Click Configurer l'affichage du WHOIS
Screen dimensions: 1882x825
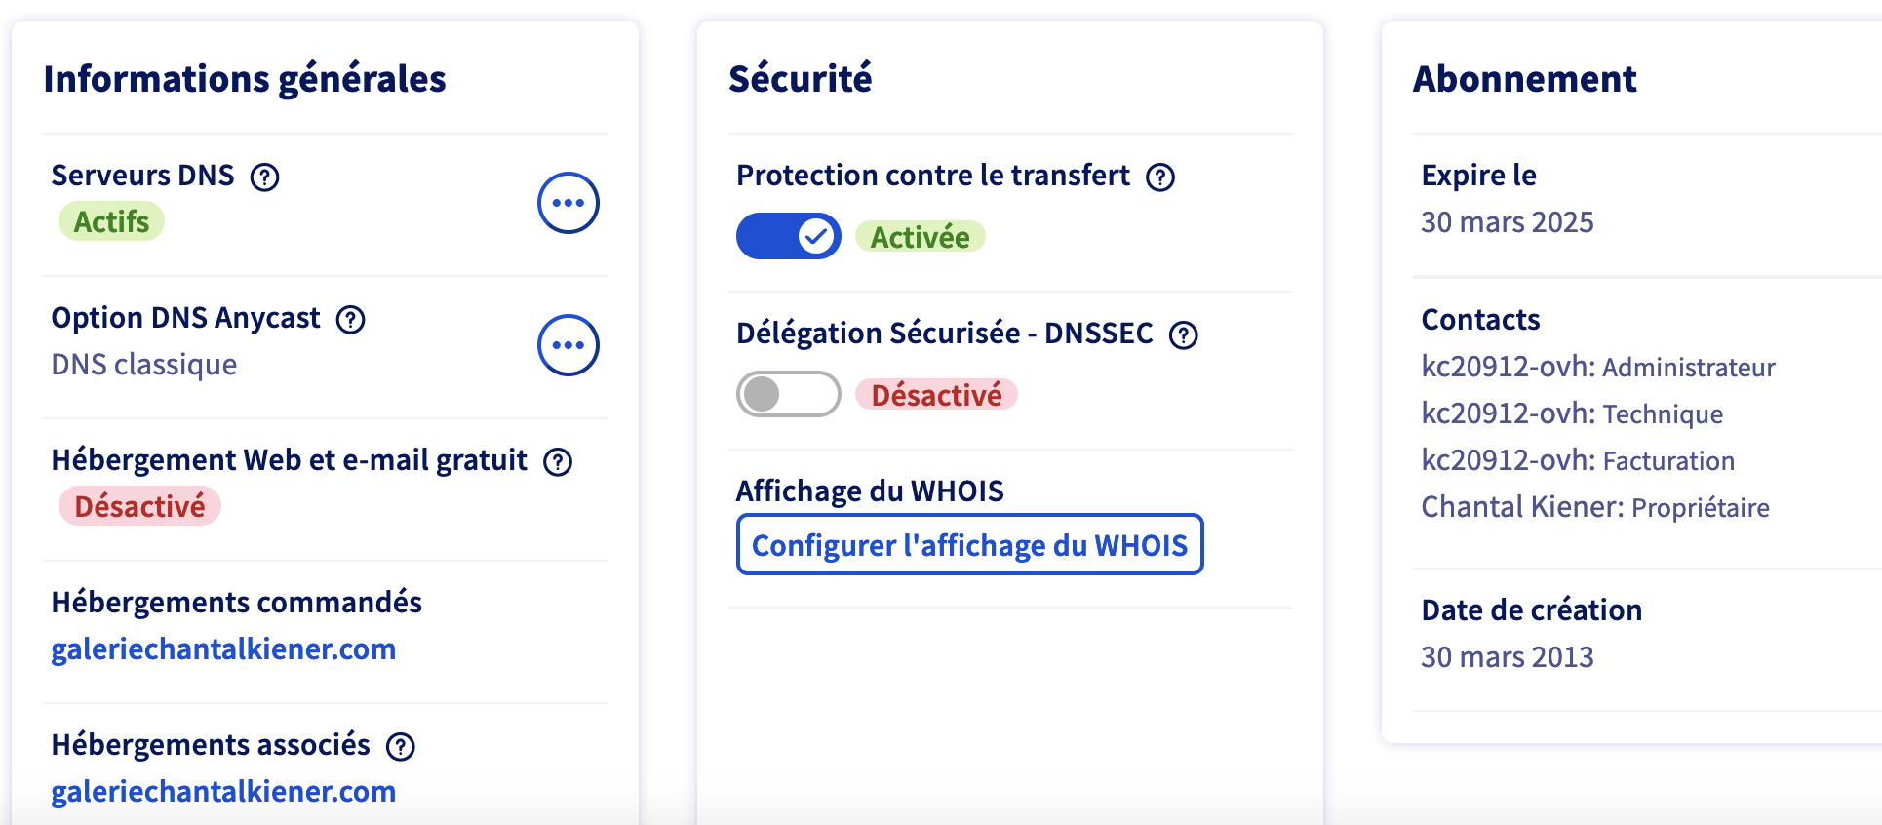click(x=970, y=544)
